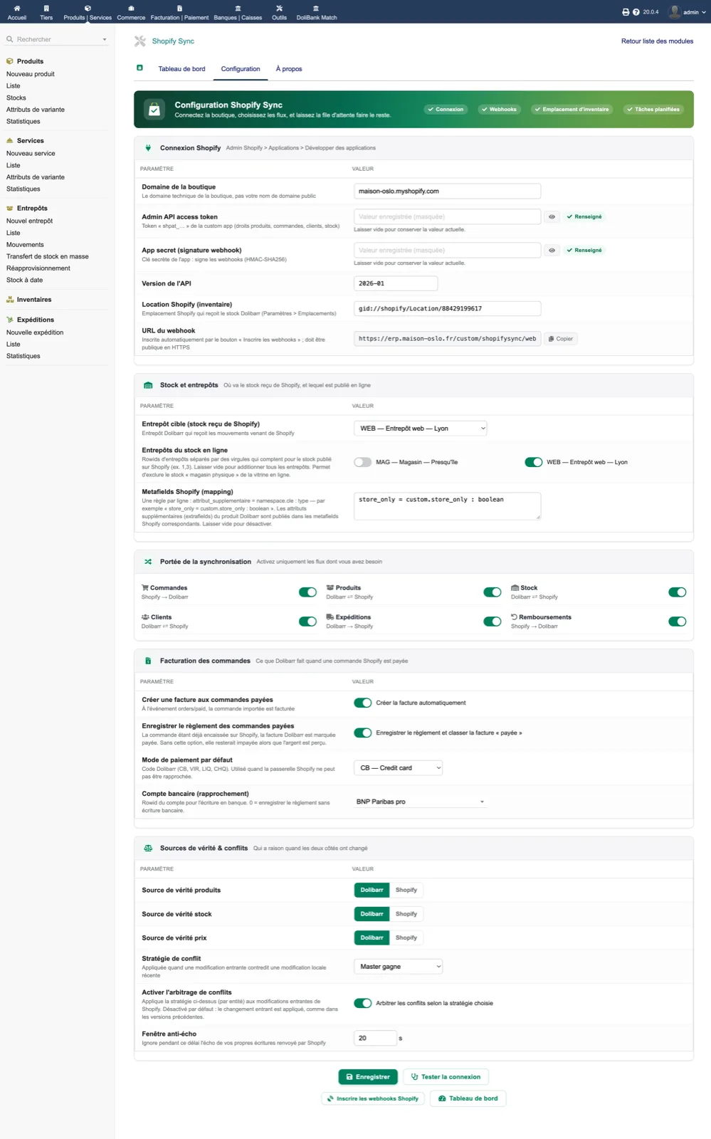711x1139 pixels.
Task: Copy the webhook URL with Copier
Action: click(560, 339)
